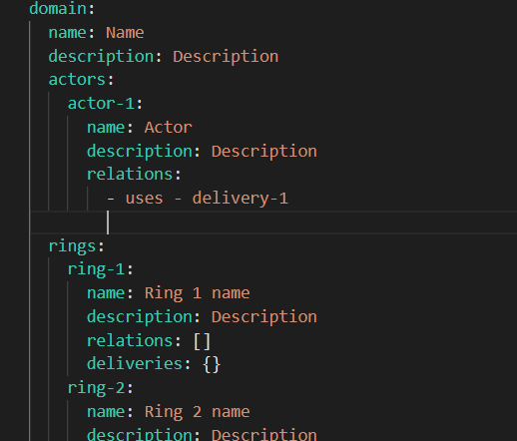
Task: Click the top-level description key
Action: tap(101, 57)
